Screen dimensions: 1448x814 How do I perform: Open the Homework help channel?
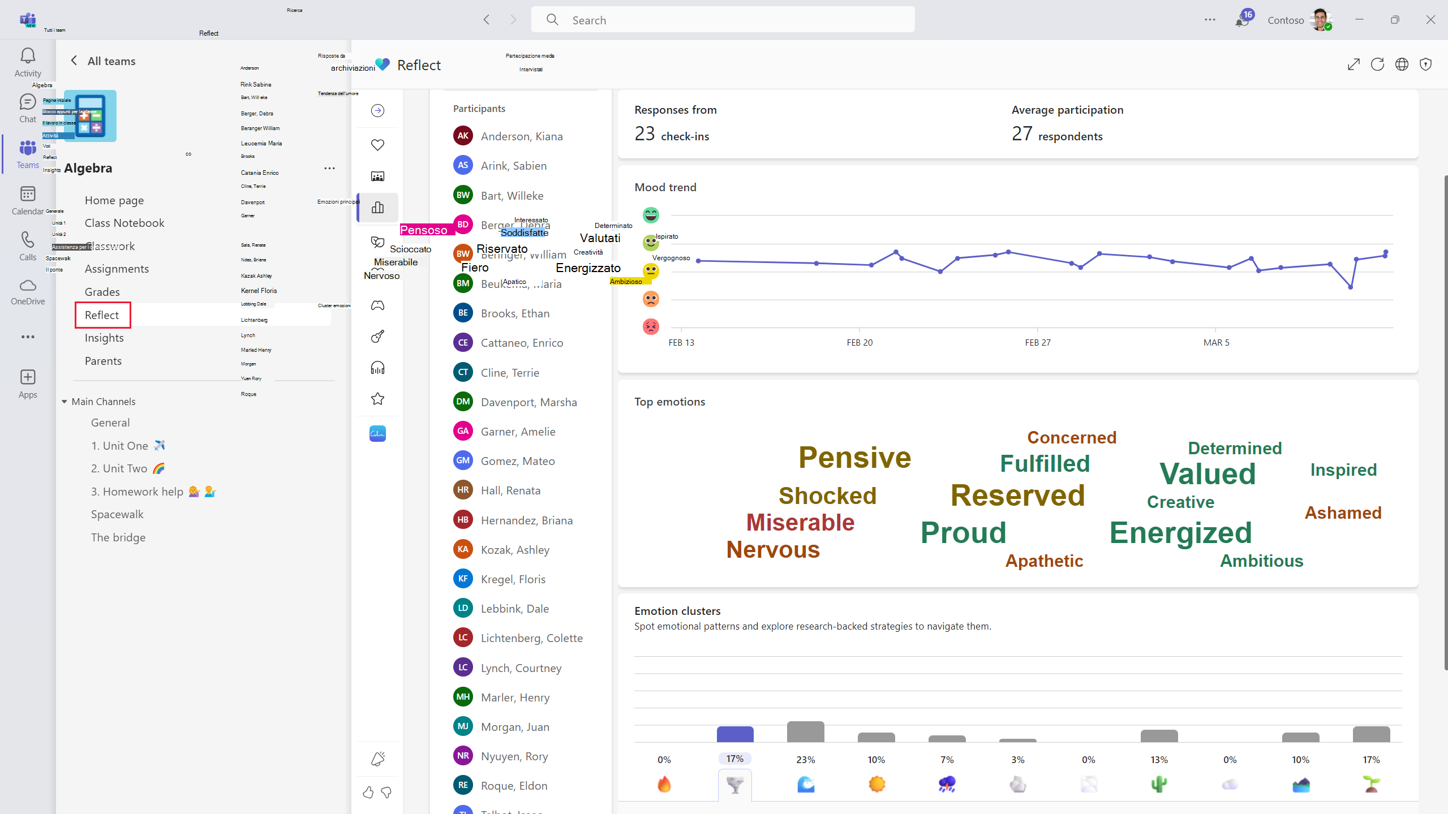coord(153,492)
